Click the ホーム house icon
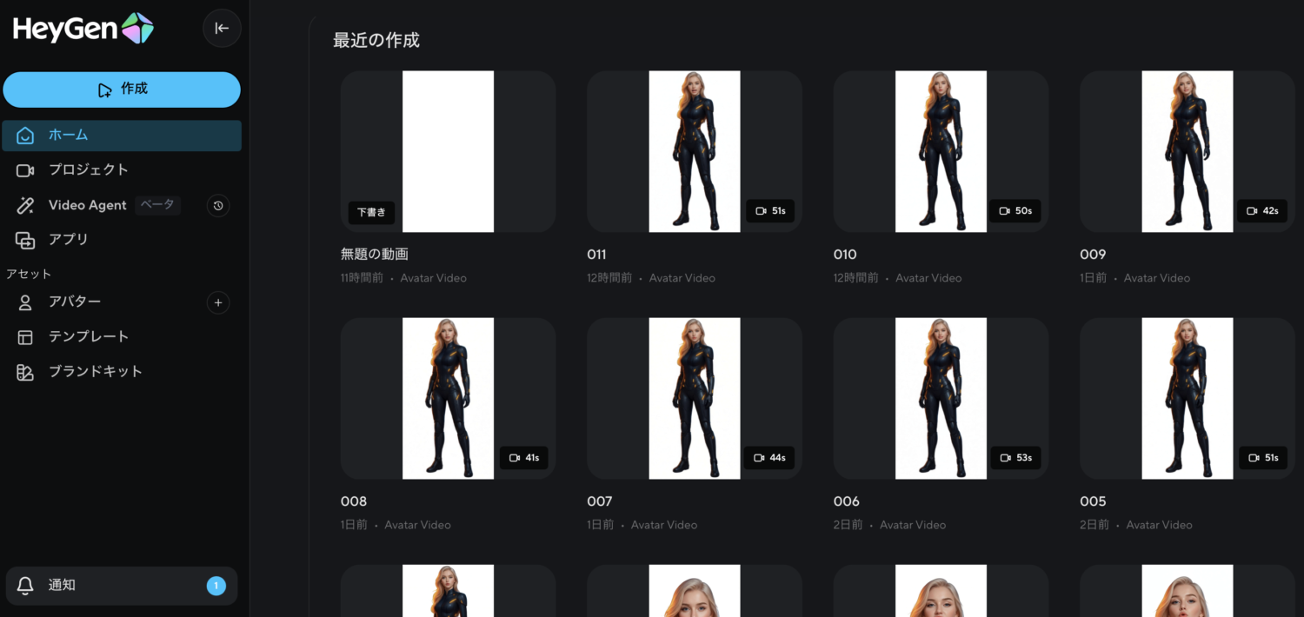 pos(25,136)
